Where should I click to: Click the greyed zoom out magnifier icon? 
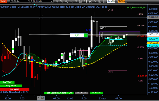pyautogui.click(x=71, y=1)
